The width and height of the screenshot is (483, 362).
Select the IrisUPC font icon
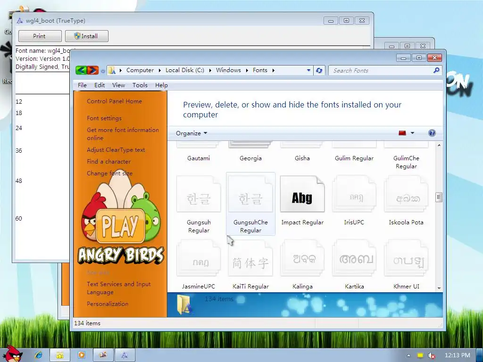(354, 195)
